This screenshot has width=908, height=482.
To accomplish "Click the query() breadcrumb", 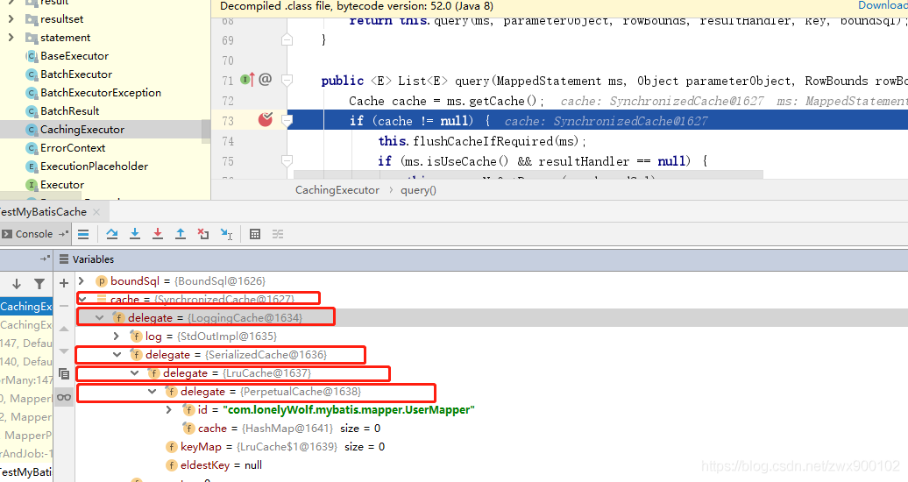I will pos(418,190).
